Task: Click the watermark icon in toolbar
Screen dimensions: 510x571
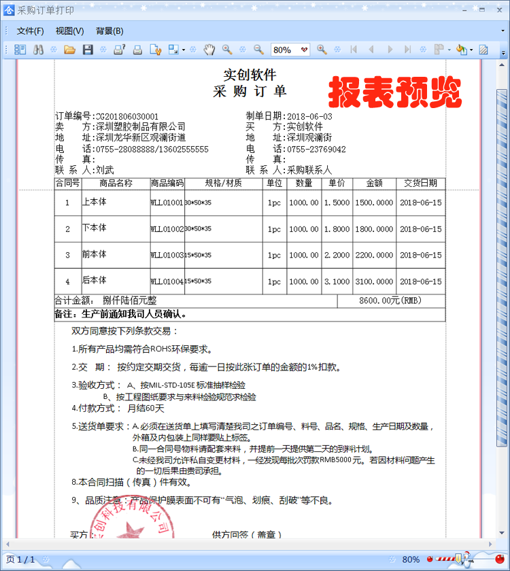Action: click(483, 50)
